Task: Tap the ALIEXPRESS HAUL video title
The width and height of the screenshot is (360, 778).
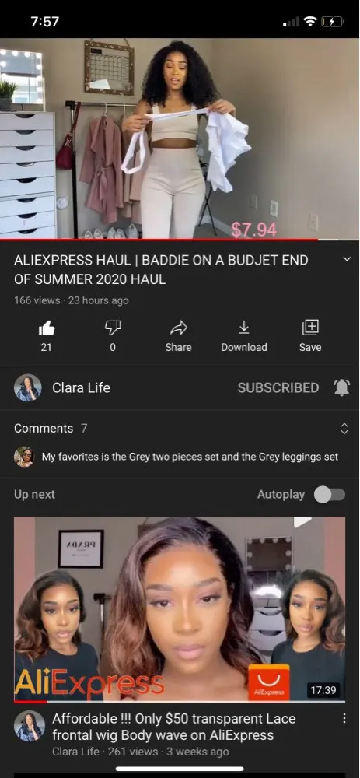Action: [161, 269]
